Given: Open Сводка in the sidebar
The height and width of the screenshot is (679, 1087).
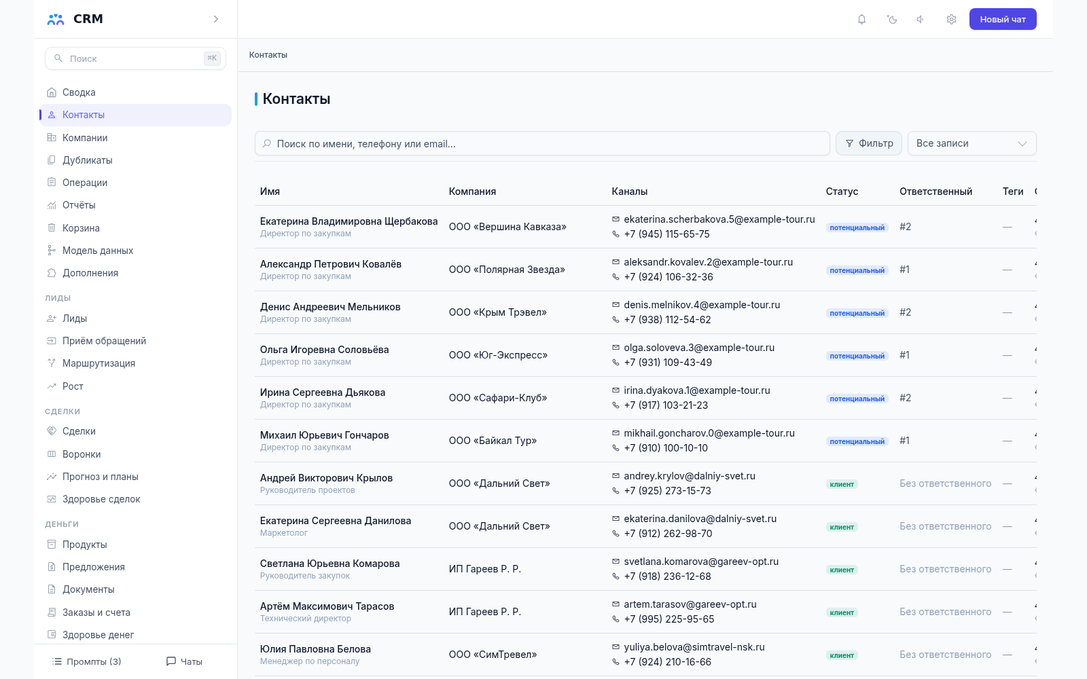Looking at the screenshot, I should point(135,92).
